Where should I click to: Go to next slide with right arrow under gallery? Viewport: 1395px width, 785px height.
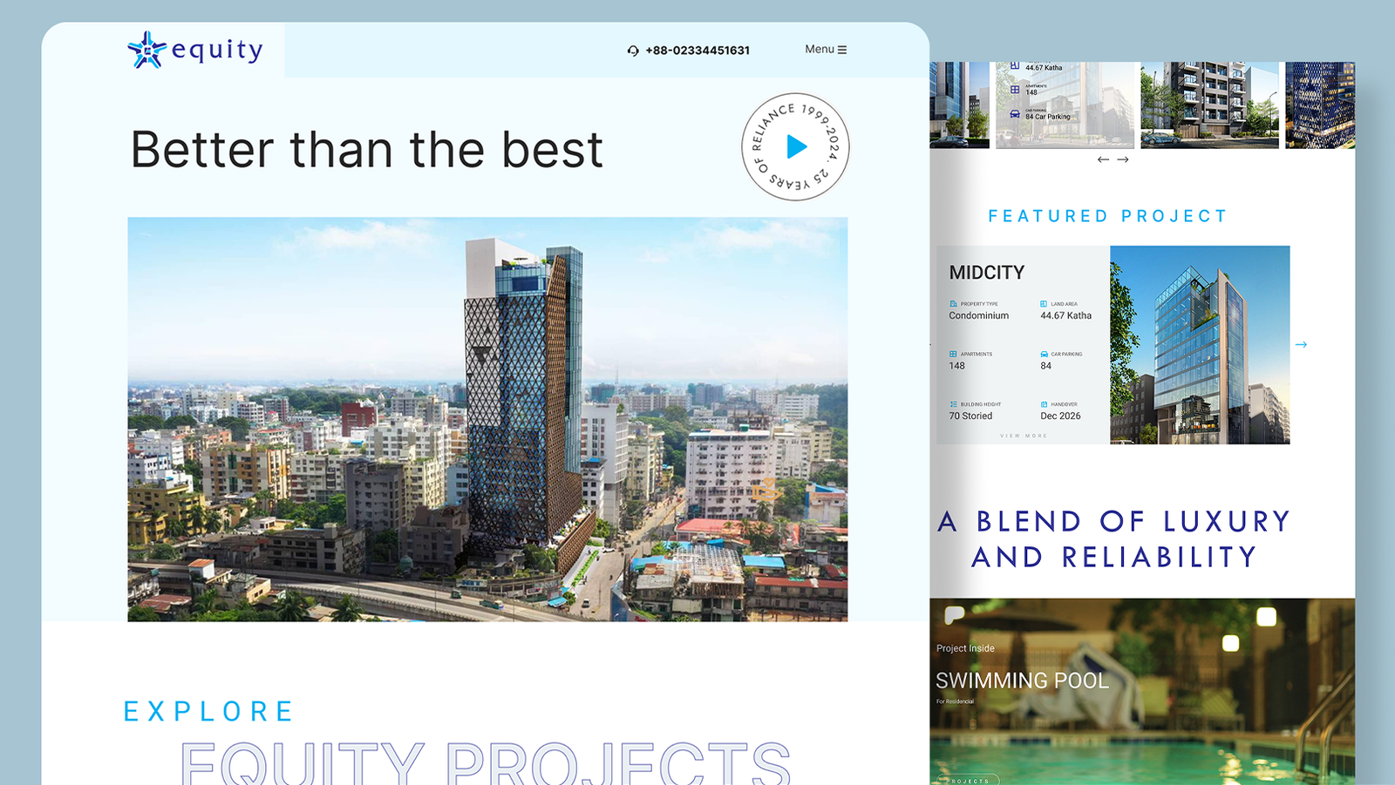[1123, 159]
